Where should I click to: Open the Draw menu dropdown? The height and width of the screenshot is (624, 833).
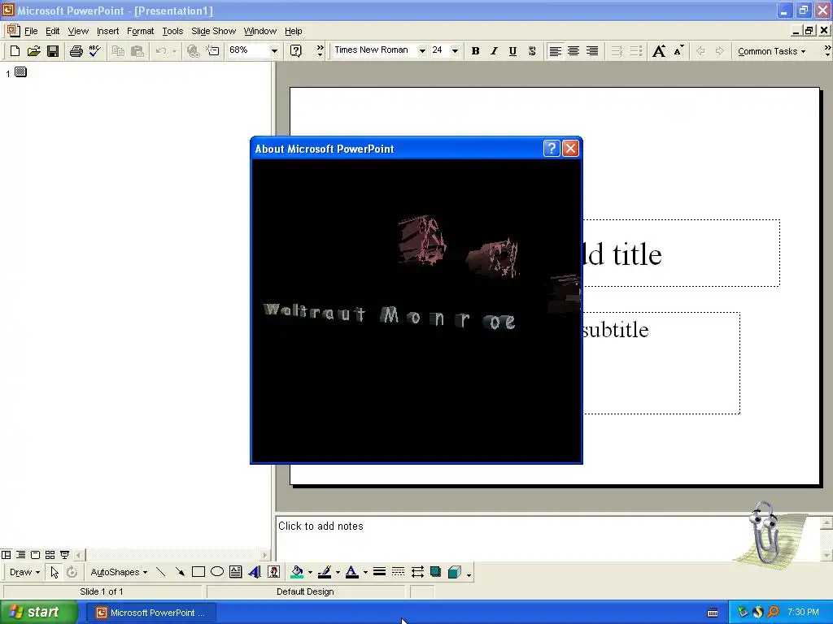pos(24,572)
